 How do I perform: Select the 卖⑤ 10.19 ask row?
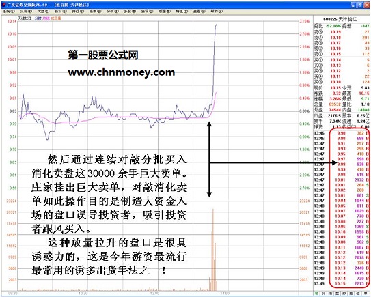(x=342, y=32)
